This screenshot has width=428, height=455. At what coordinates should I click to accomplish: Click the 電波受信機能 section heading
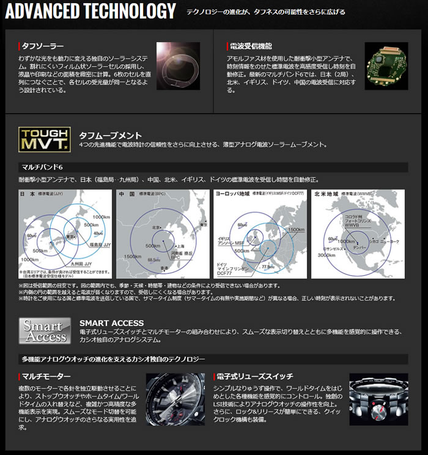[251, 46]
